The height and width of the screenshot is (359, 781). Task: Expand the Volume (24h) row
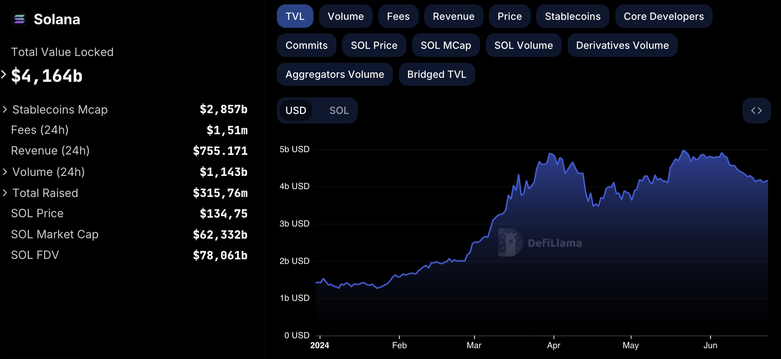click(x=5, y=172)
